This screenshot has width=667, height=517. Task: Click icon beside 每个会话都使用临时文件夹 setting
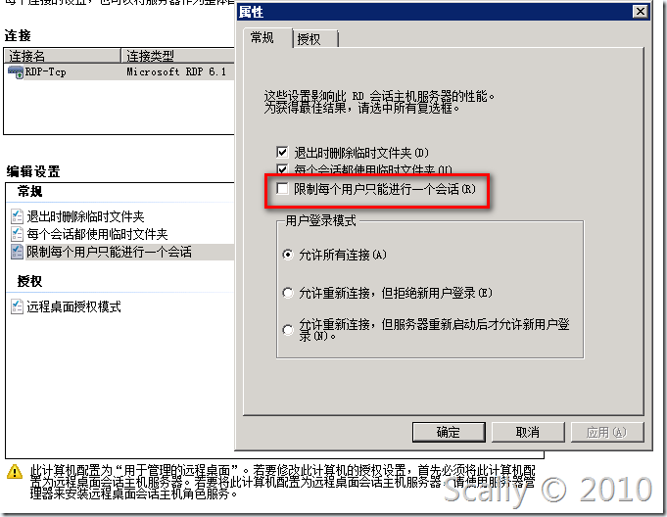pos(17,234)
